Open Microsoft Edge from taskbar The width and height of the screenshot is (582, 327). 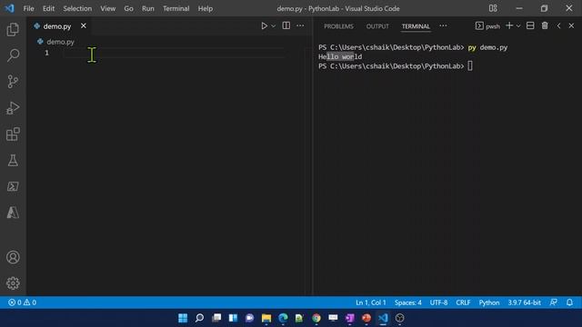point(283,318)
